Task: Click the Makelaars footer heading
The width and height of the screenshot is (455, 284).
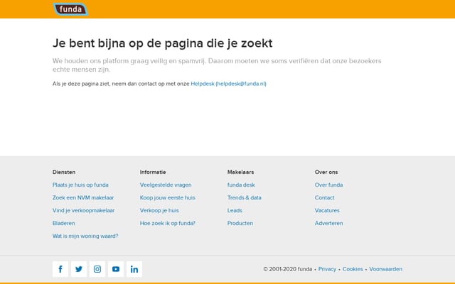Action: [x=240, y=172]
